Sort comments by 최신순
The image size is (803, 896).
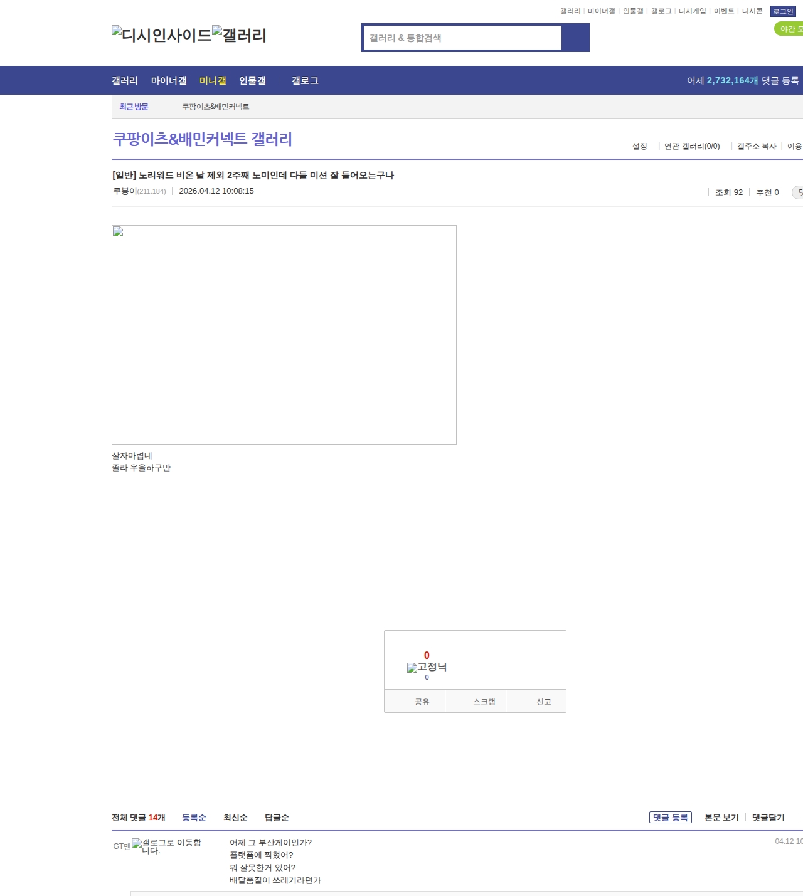[235, 818]
